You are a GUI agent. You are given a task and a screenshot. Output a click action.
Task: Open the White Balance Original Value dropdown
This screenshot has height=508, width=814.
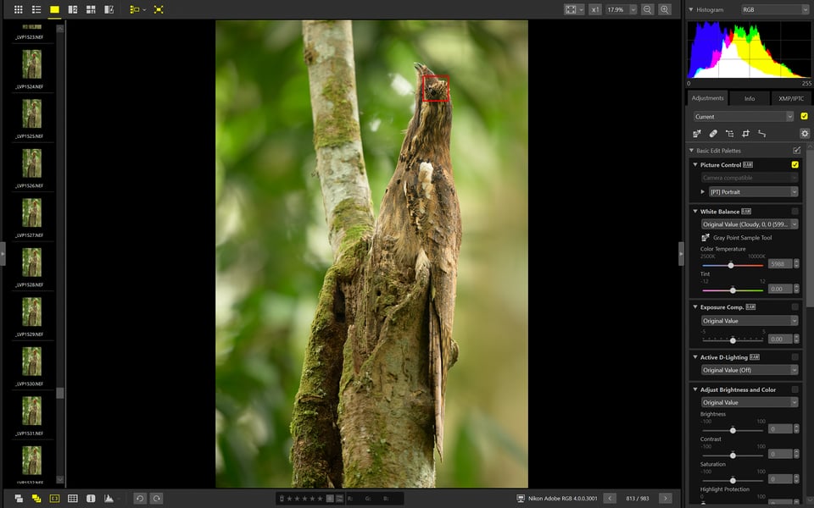tap(749, 224)
